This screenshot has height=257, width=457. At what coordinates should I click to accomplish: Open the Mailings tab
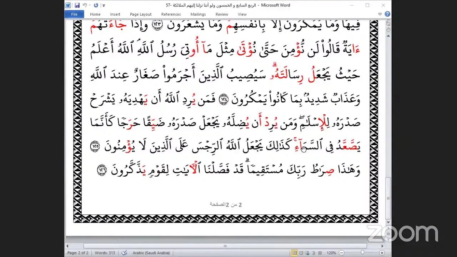tap(198, 14)
